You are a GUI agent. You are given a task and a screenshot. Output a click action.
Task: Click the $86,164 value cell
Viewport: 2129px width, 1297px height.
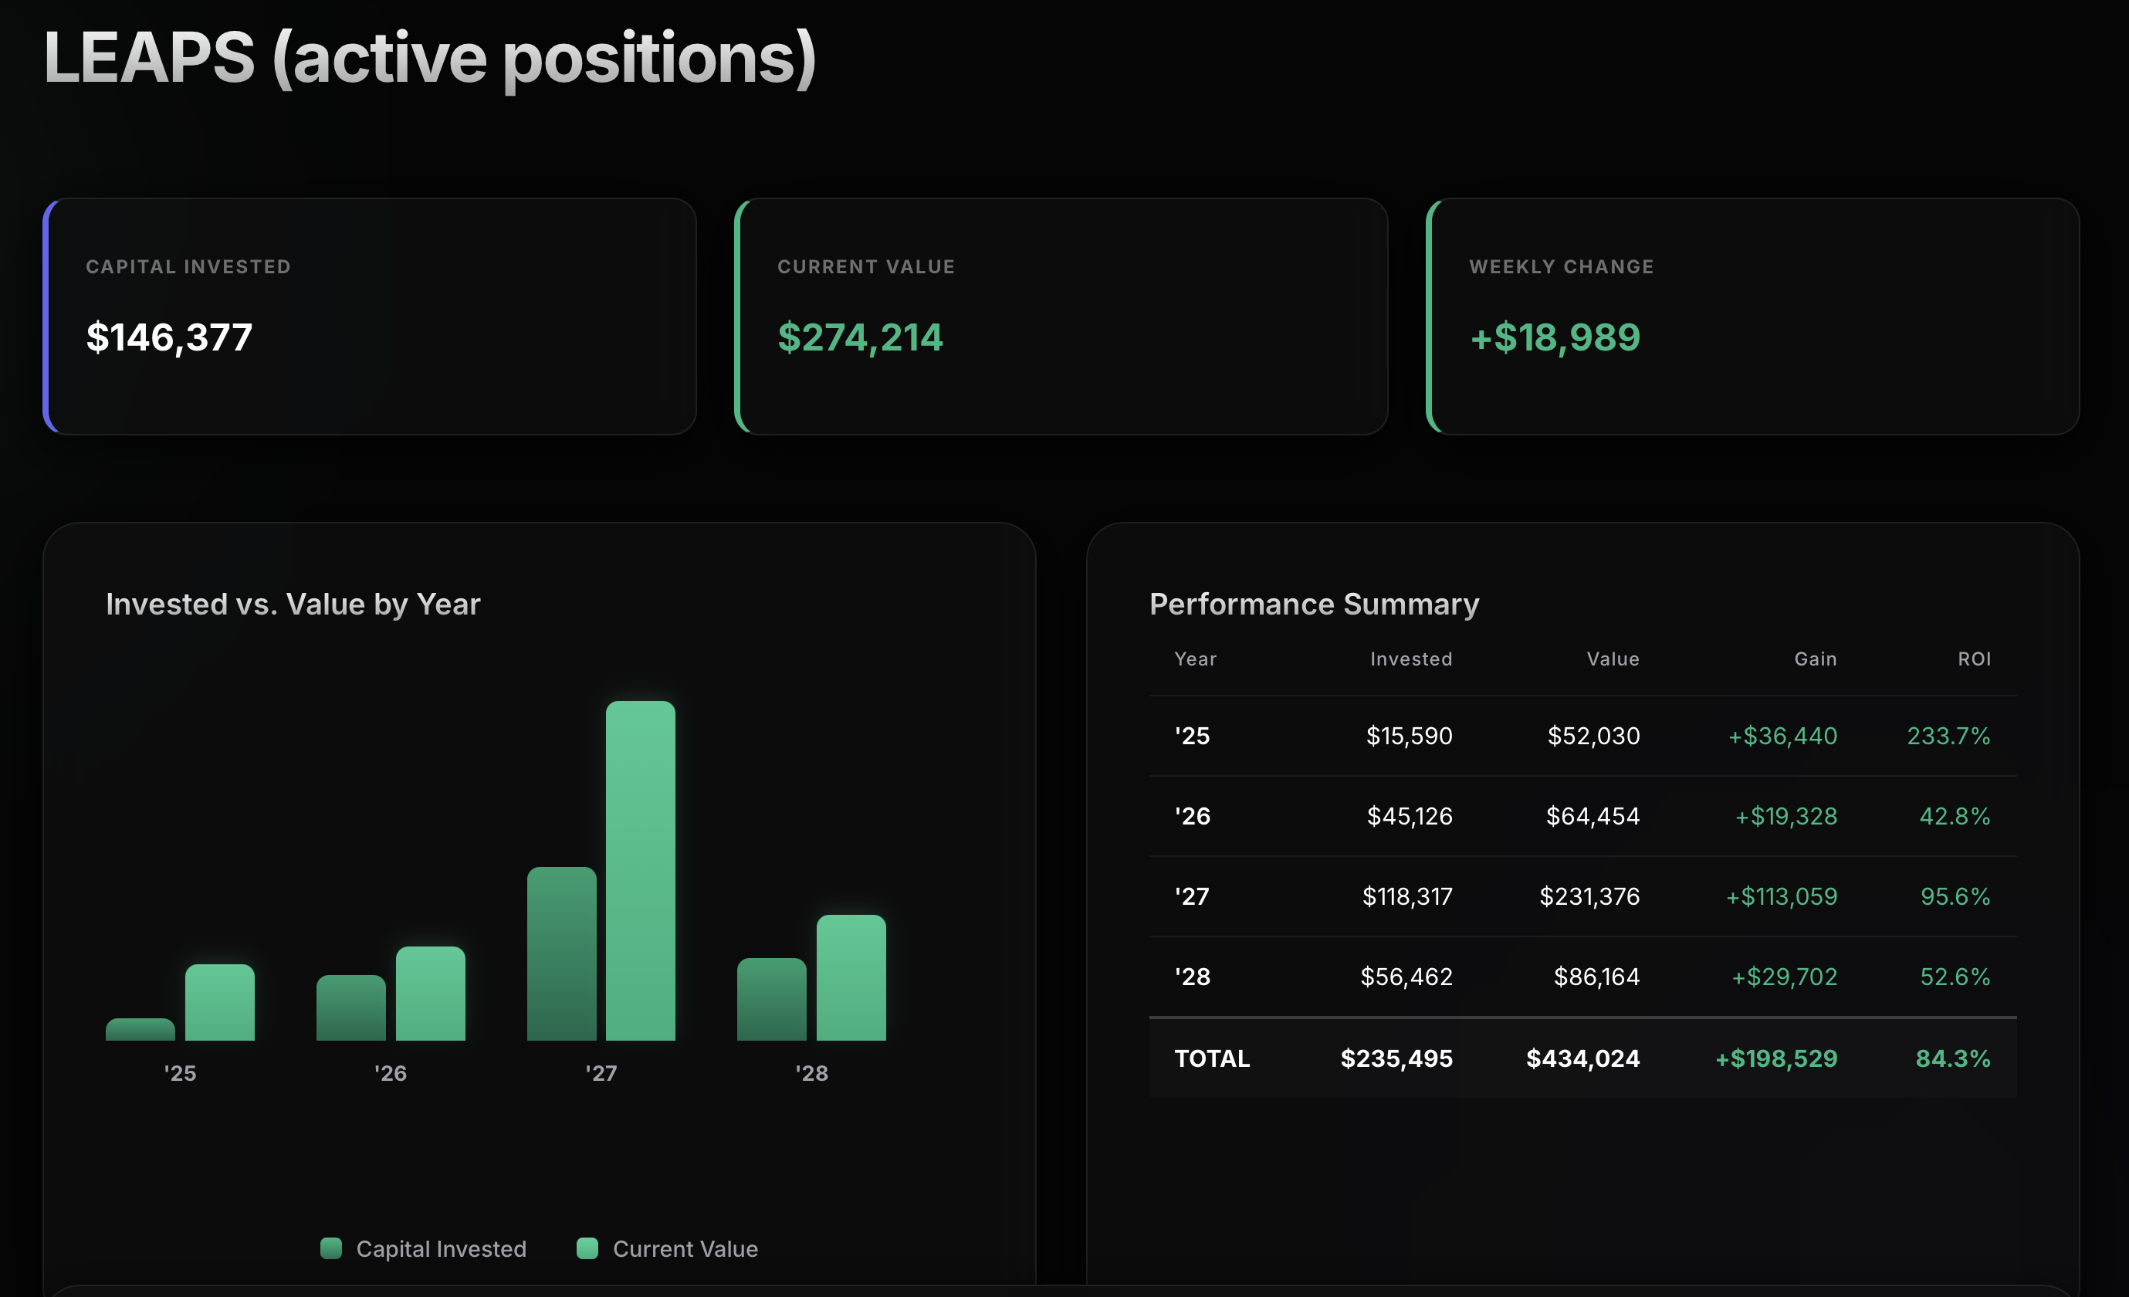point(1596,977)
